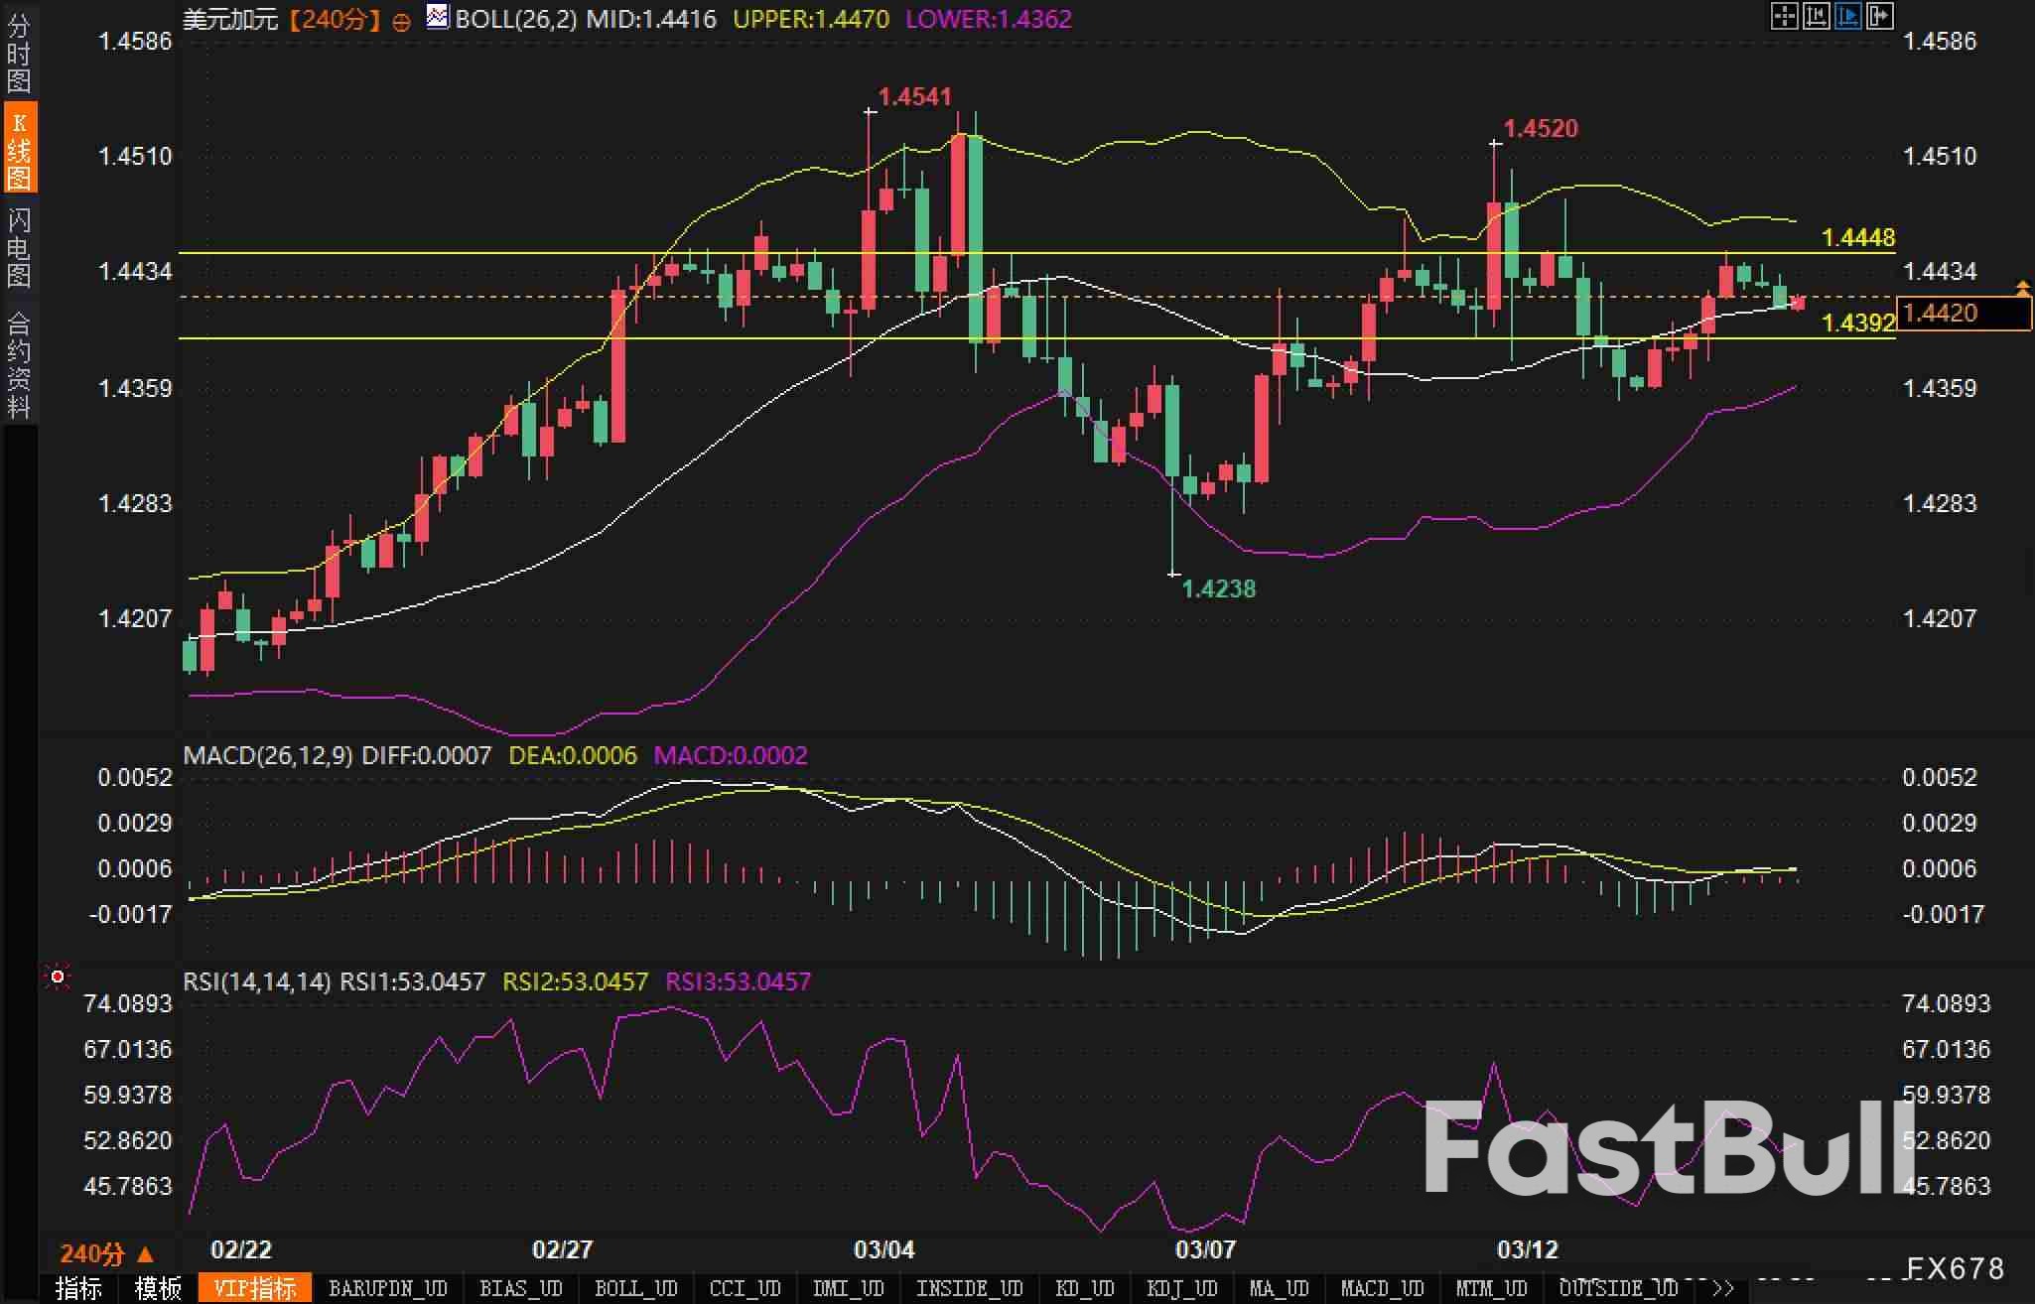
Task: Select K线图 view in left sidebar
Action: pos(19,150)
